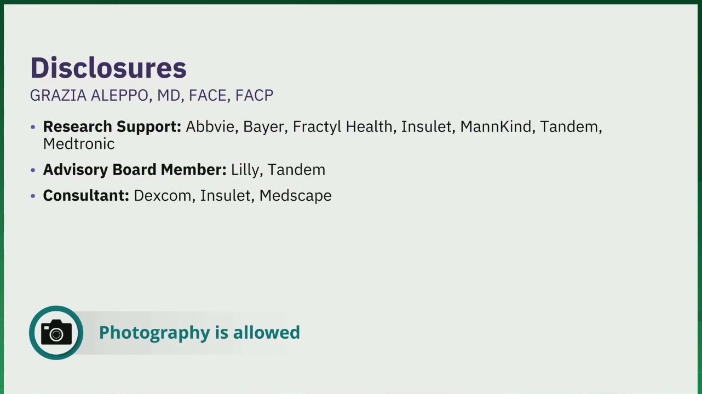702x394 pixels.
Task: Click the bullet before Research Support
Action: pyautogui.click(x=33, y=128)
